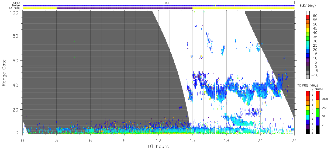The height and width of the screenshot is (152, 331).
Task: Click UT hours tick label 12
Action: (x=158, y=140)
